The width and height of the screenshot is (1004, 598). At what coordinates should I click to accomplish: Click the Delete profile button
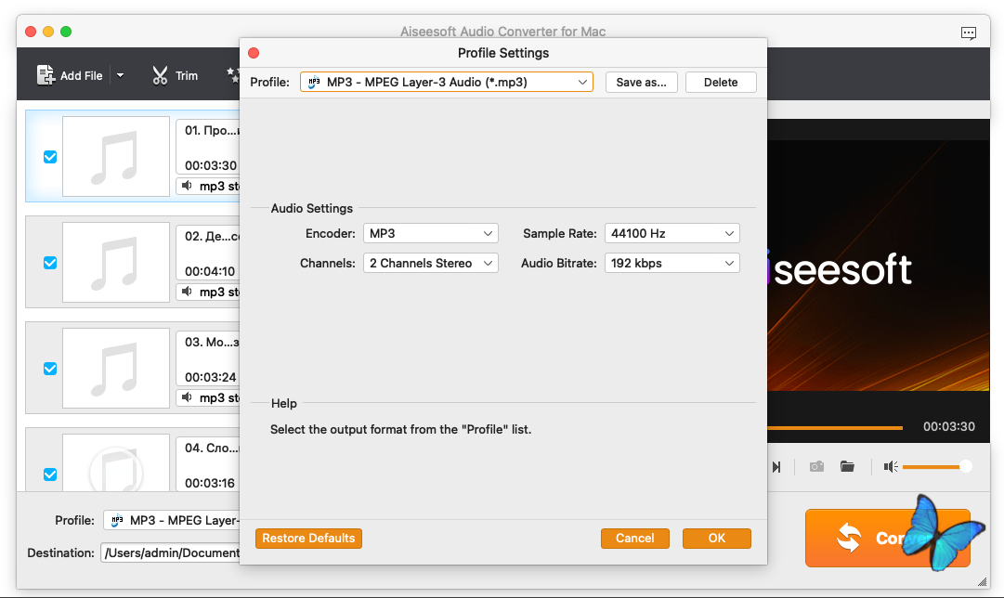[721, 82]
